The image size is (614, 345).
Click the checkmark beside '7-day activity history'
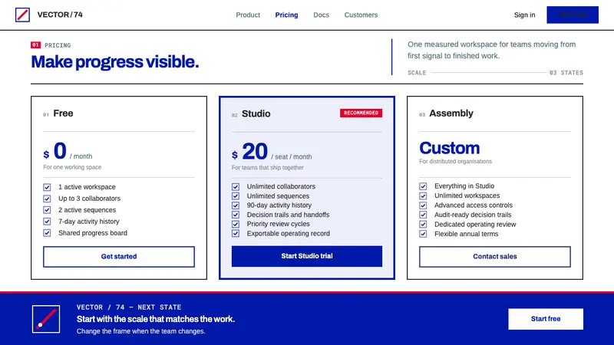47,222
